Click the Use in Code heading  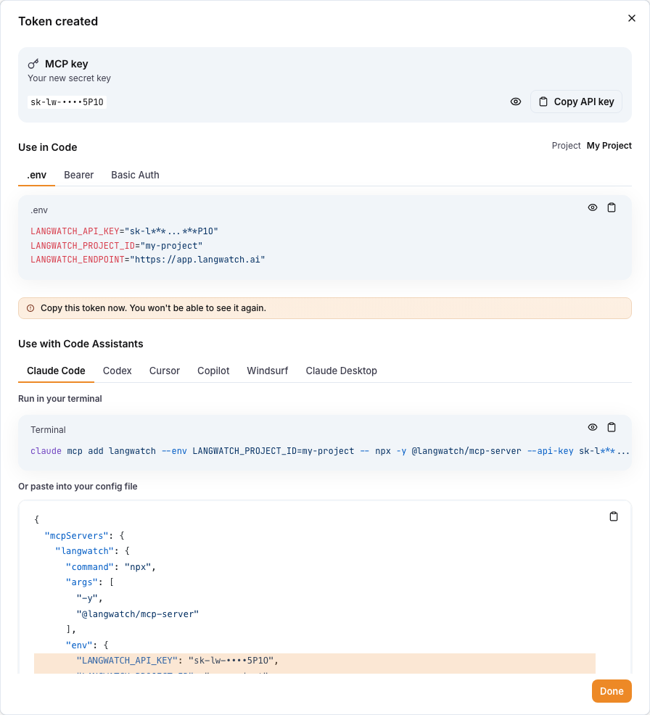point(47,147)
